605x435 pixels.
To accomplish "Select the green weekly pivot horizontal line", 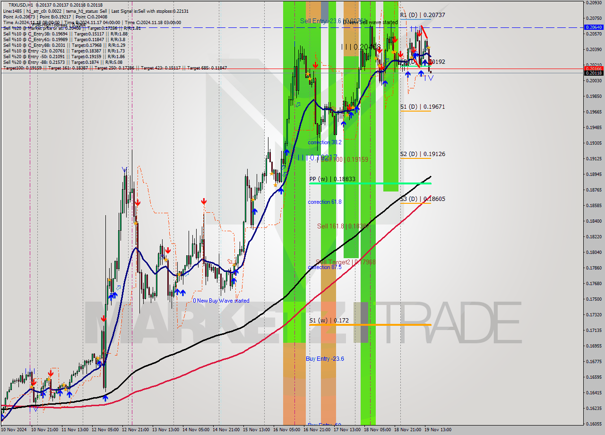I will [370, 183].
